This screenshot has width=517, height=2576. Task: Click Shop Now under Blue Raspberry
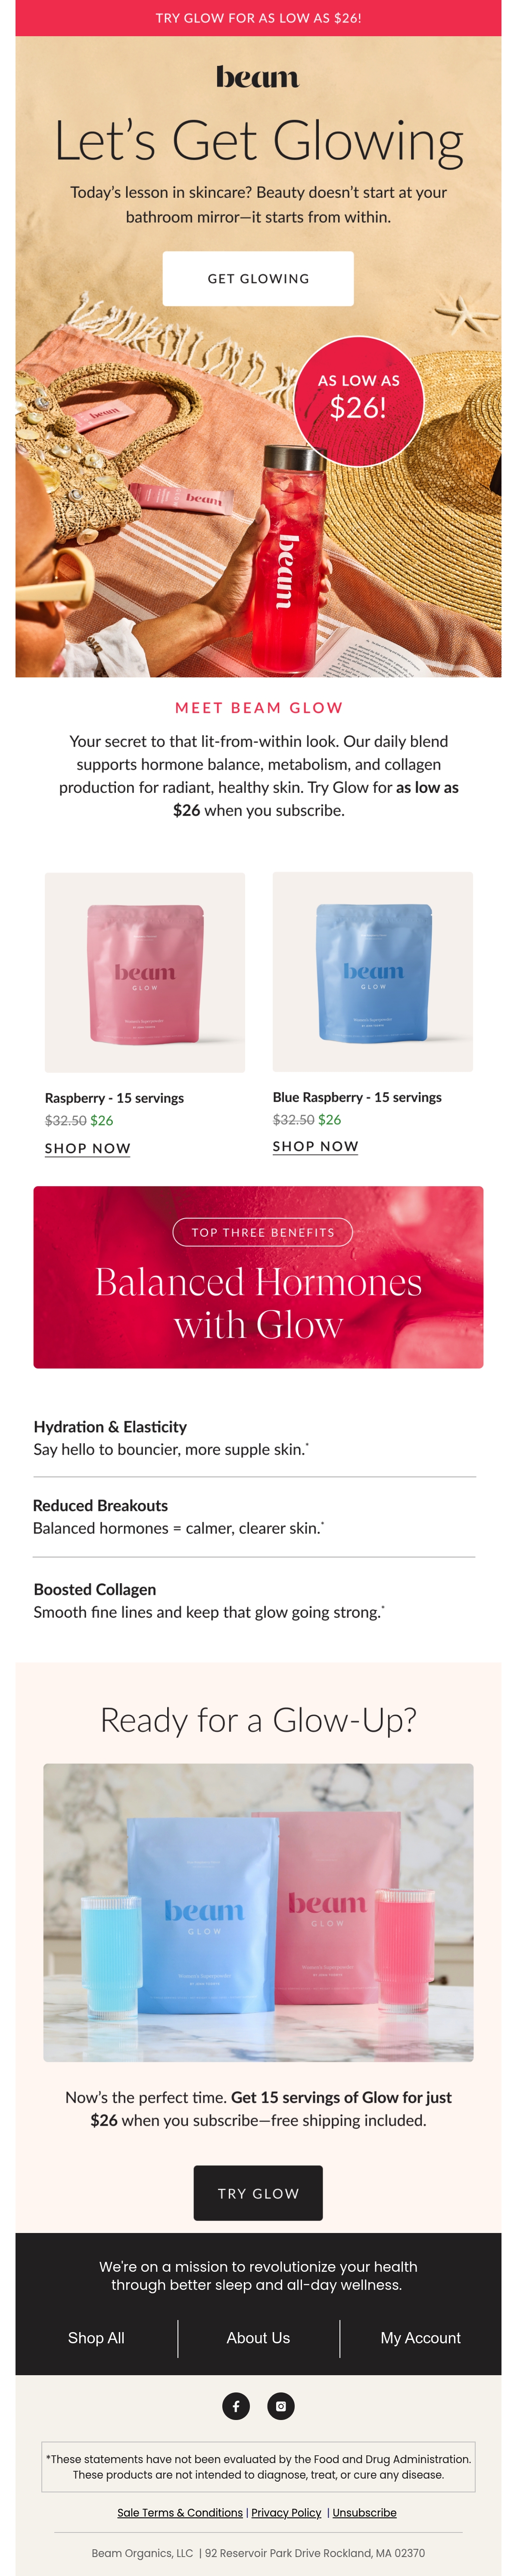316,1146
